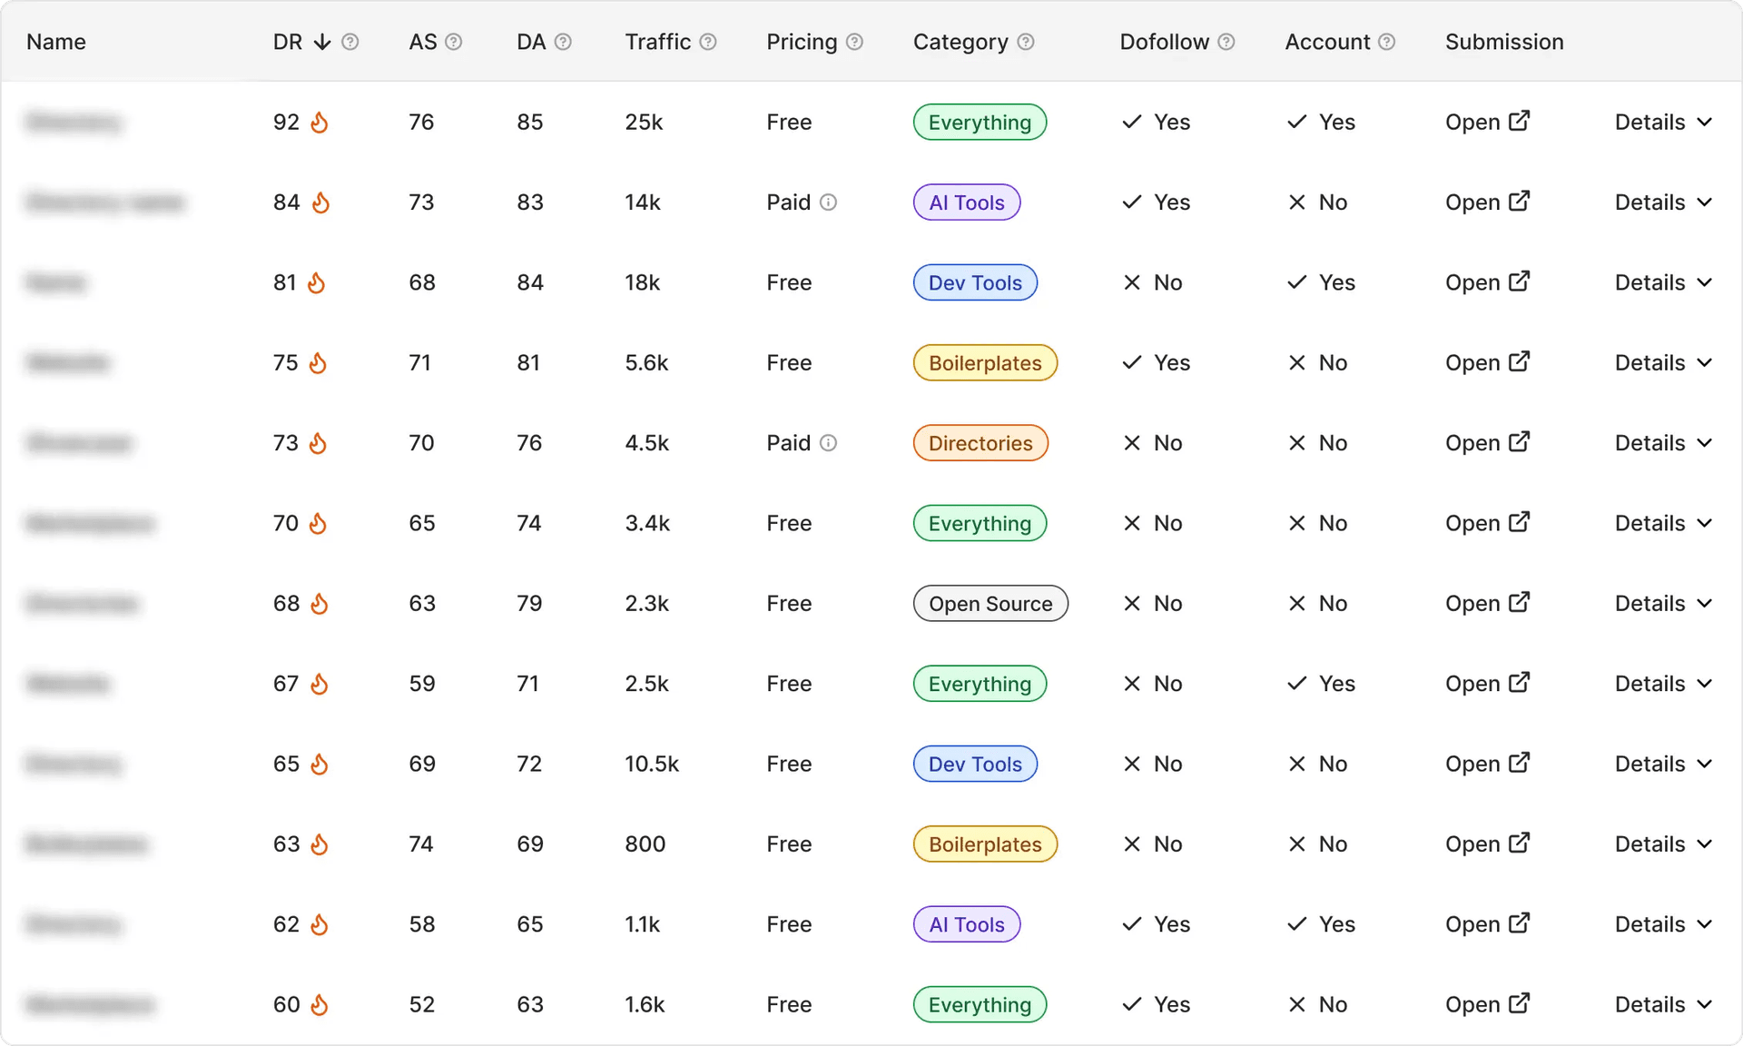Click the help icon next to DR header
The height and width of the screenshot is (1046, 1743).
[x=350, y=42]
